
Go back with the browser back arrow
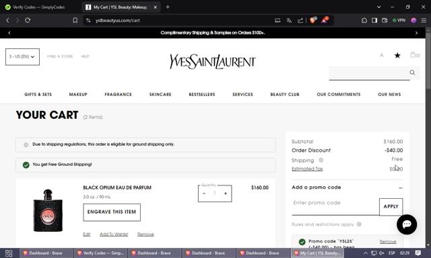click(x=7, y=20)
